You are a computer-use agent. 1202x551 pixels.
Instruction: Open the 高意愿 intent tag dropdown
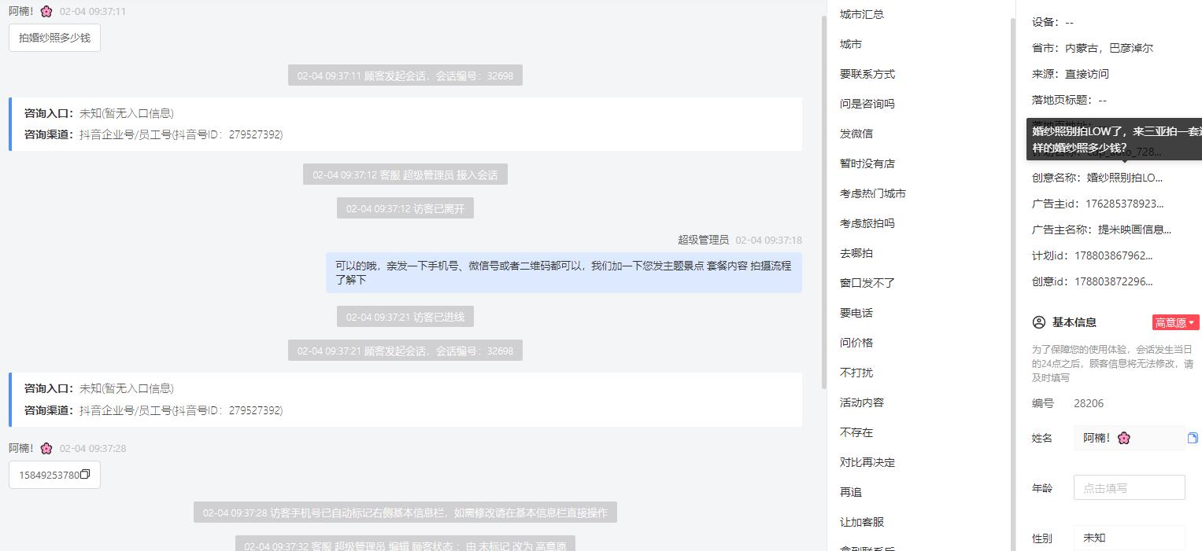(x=1175, y=322)
